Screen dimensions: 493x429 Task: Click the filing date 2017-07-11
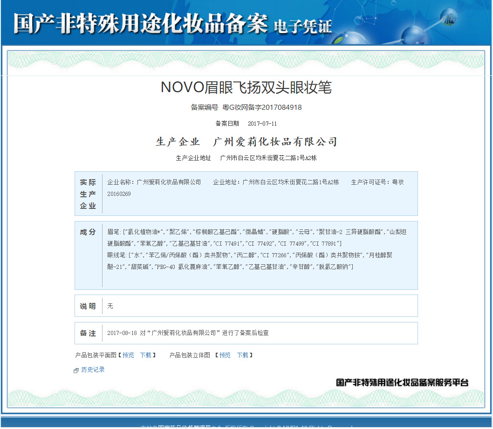tap(262, 124)
